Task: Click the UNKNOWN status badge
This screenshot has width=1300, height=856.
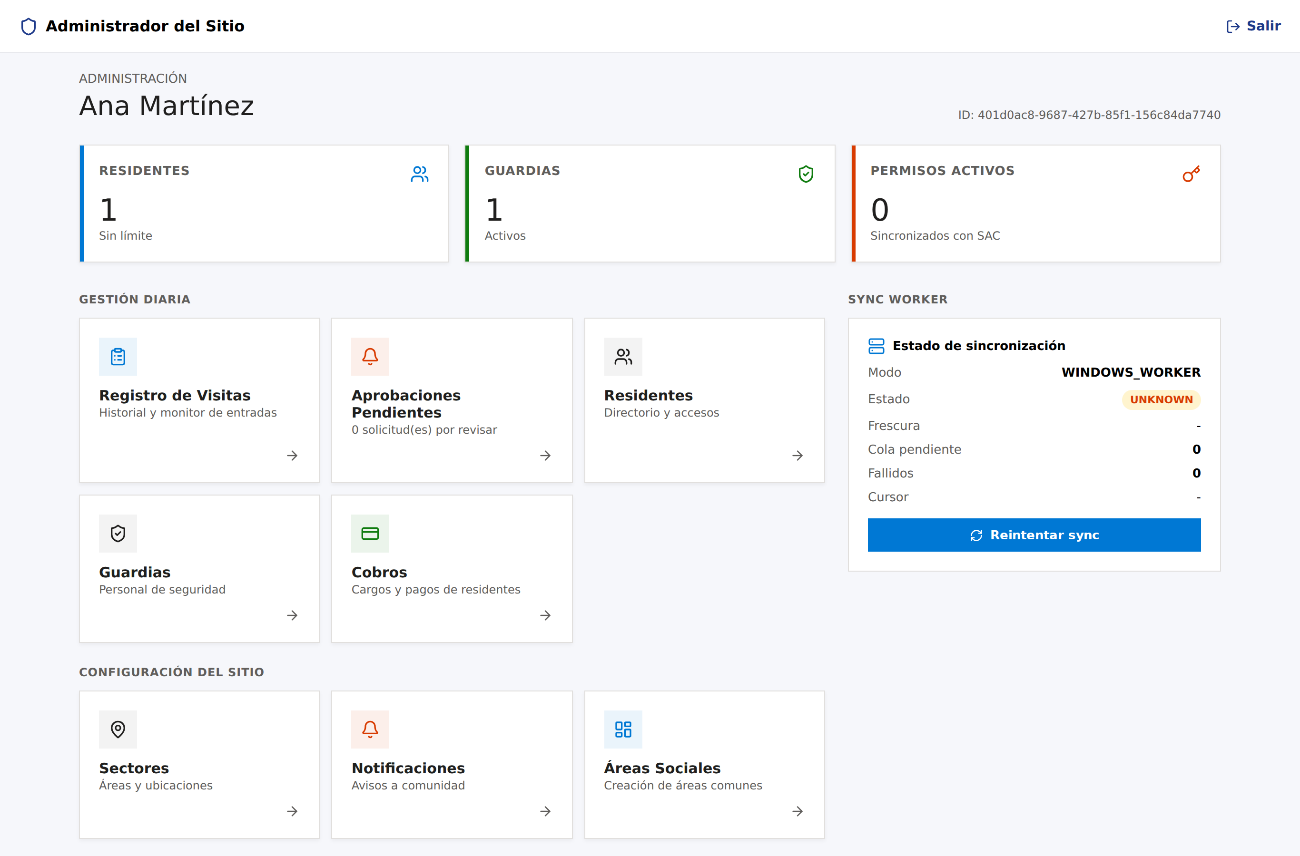Action: tap(1161, 399)
